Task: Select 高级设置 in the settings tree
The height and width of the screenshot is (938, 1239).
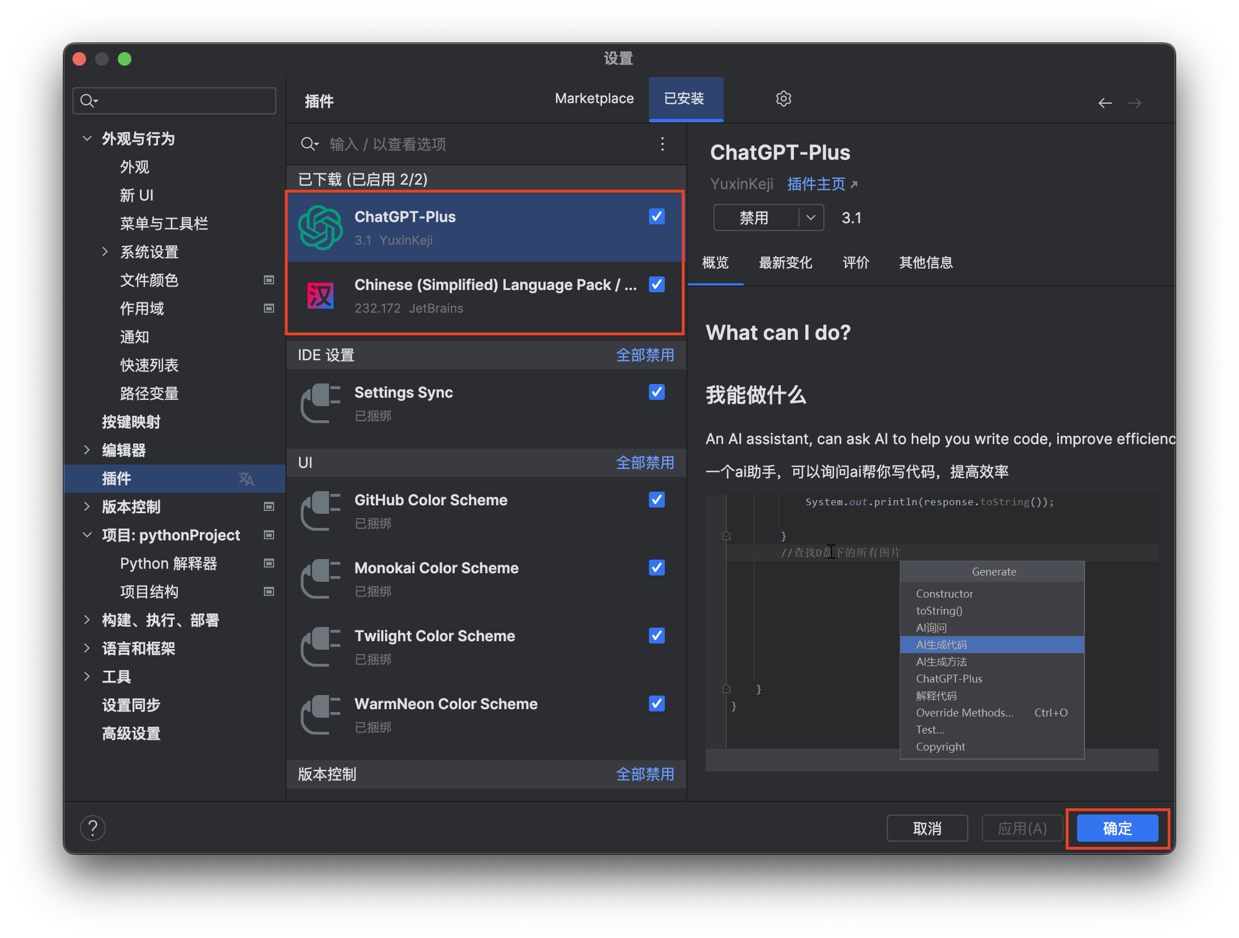Action: point(131,733)
